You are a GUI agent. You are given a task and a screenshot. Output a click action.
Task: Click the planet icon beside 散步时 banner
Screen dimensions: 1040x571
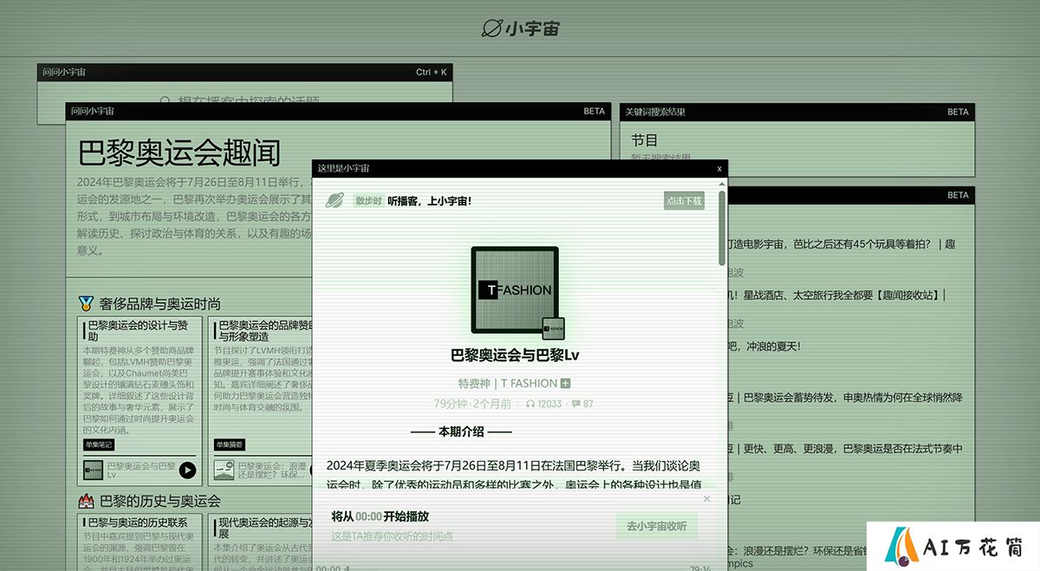pyautogui.click(x=335, y=201)
